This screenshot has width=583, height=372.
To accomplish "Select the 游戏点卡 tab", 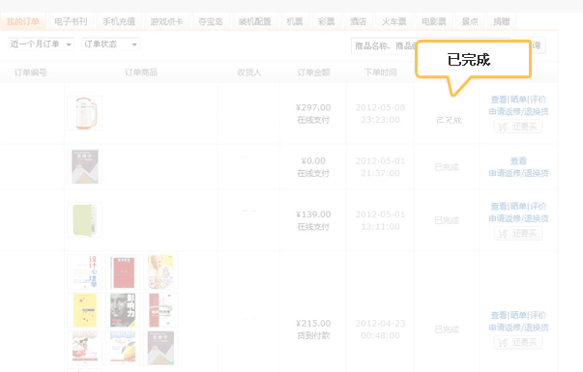I will coord(166,21).
